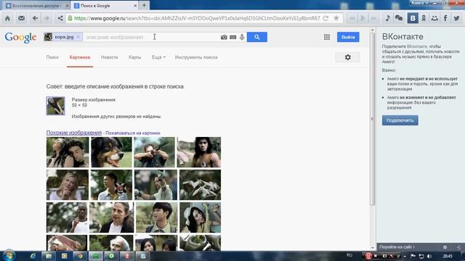
Task: Toggle the VKontakte sidebar B icon
Action: pyautogui.click(x=413, y=18)
